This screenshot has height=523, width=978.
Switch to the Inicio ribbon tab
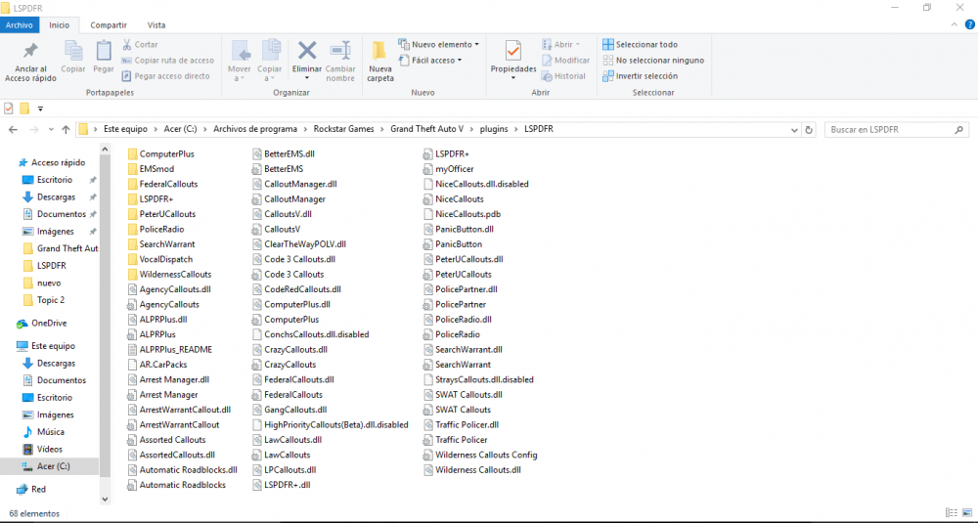[x=60, y=25]
